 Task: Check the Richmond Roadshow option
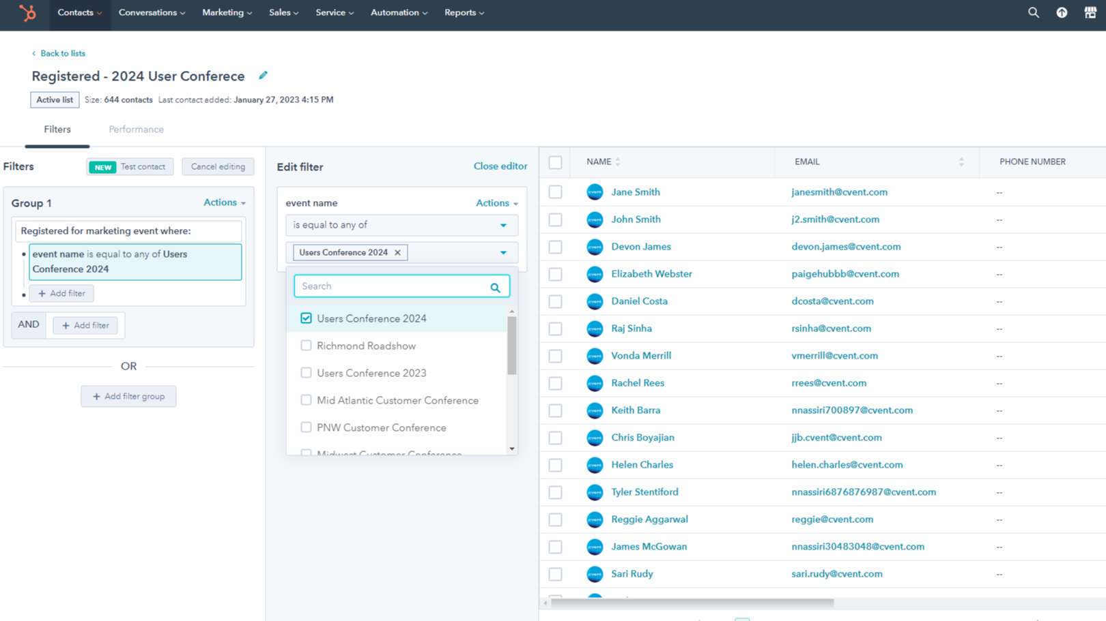tap(306, 345)
